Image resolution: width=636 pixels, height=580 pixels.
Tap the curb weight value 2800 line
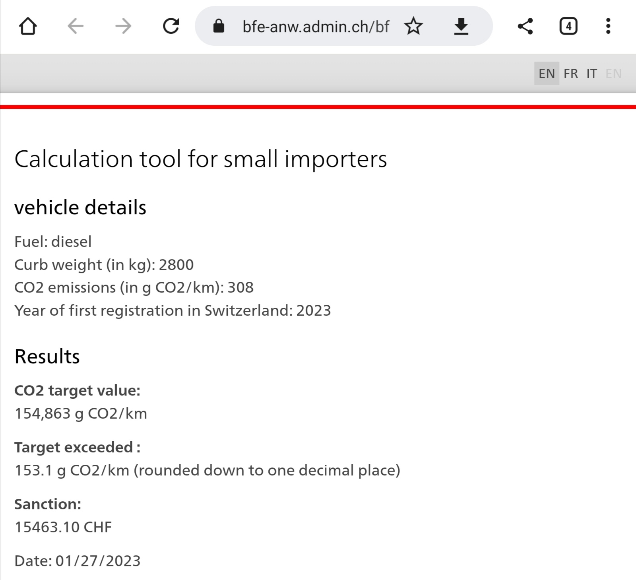[104, 265]
